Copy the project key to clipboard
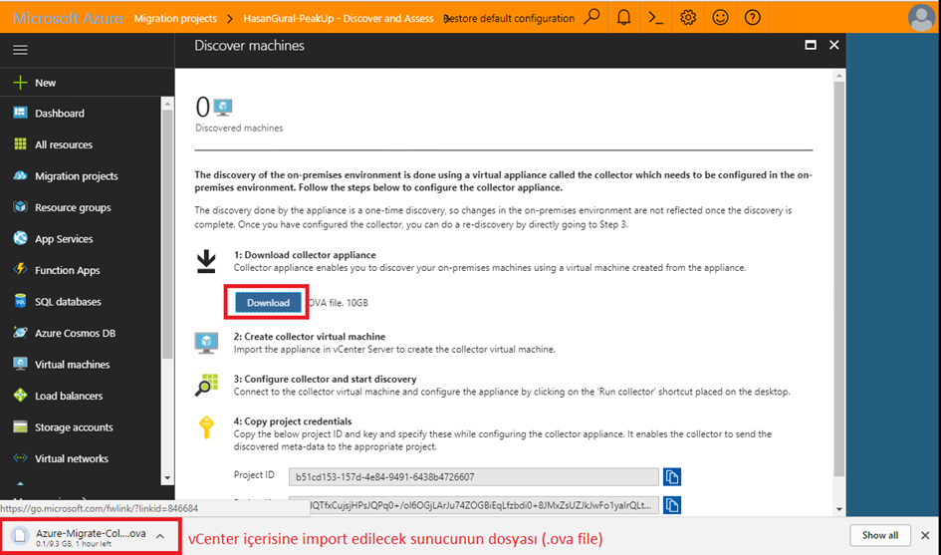941x555 pixels. click(x=672, y=505)
